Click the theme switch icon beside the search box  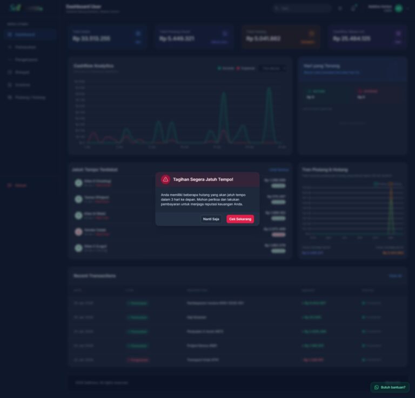pyautogui.click(x=340, y=8)
